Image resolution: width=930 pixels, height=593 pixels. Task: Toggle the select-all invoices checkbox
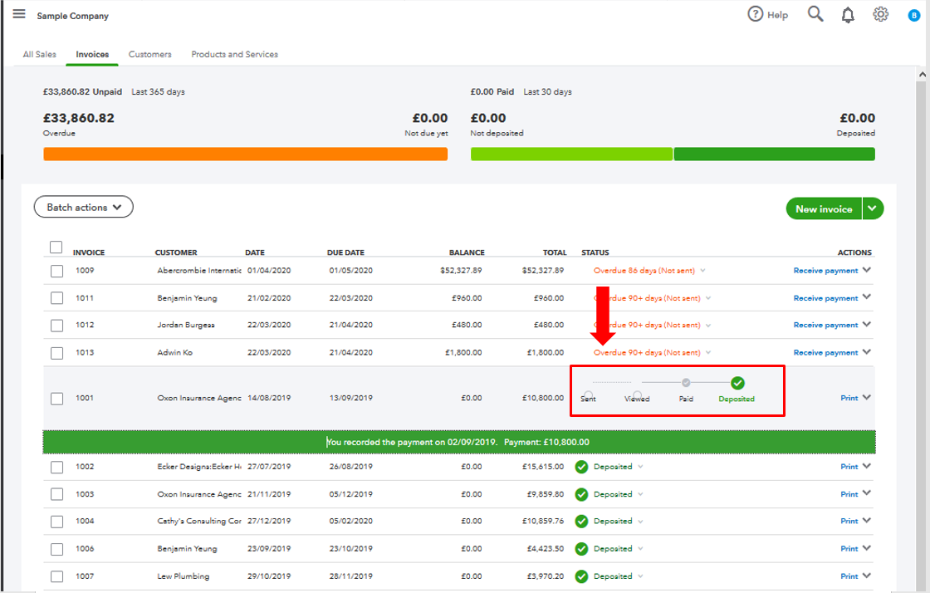point(56,247)
